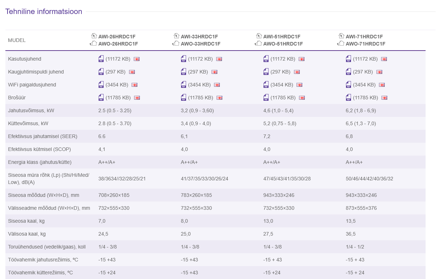Open Kasutusjuhend PDF for AWI-26HRDC1F

pos(101,59)
